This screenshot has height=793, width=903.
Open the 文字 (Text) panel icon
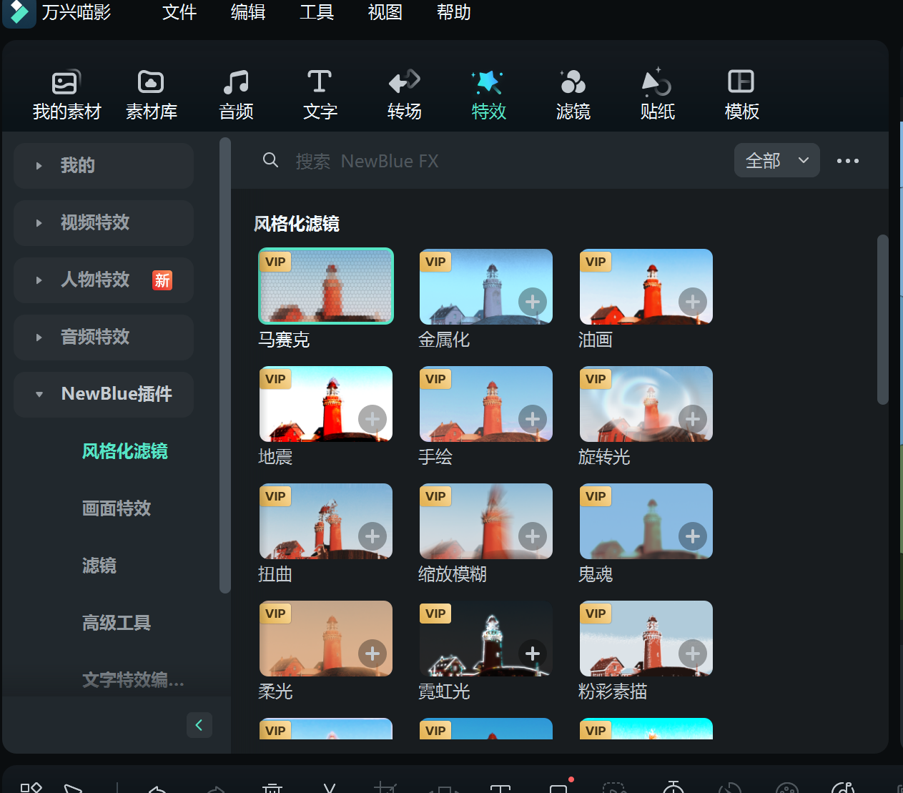pyautogui.click(x=319, y=93)
